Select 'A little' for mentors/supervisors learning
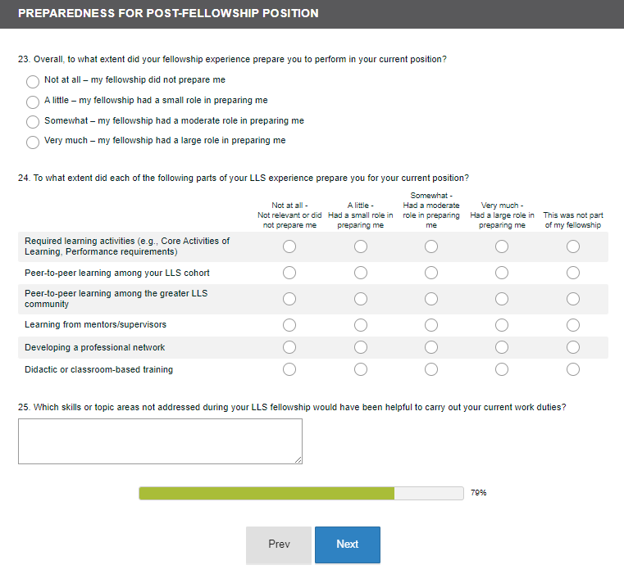Viewport: 624px width, 574px height. click(x=361, y=325)
